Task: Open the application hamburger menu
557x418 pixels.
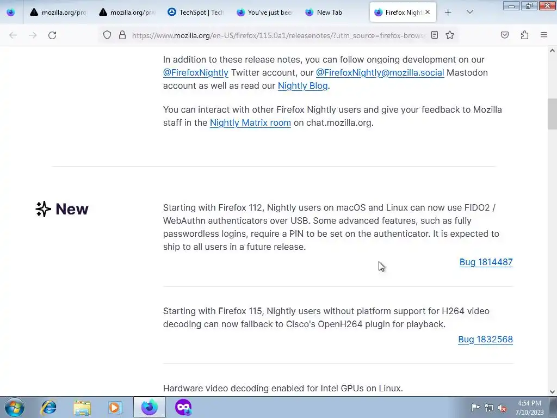Action: [544, 35]
